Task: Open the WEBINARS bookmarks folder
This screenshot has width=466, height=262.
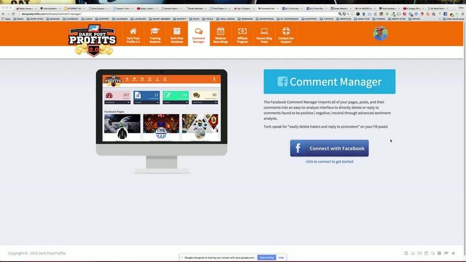Action: click(x=245, y=19)
